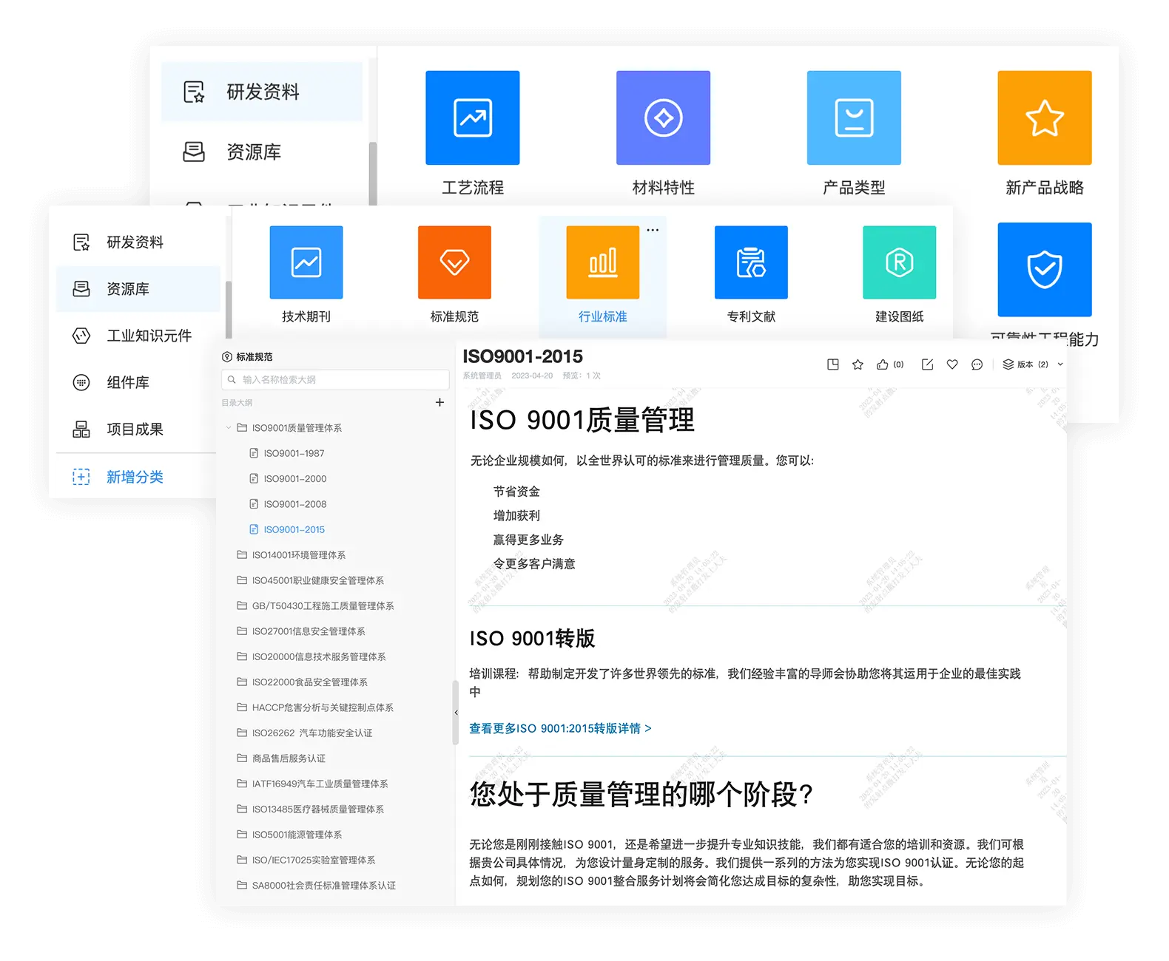Open comments with the speech bubble icon
The image size is (1169, 961).
pos(977,364)
